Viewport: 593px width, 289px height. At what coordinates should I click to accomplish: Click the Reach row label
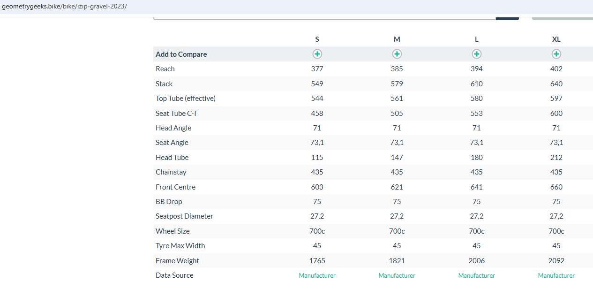click(165, 69)
